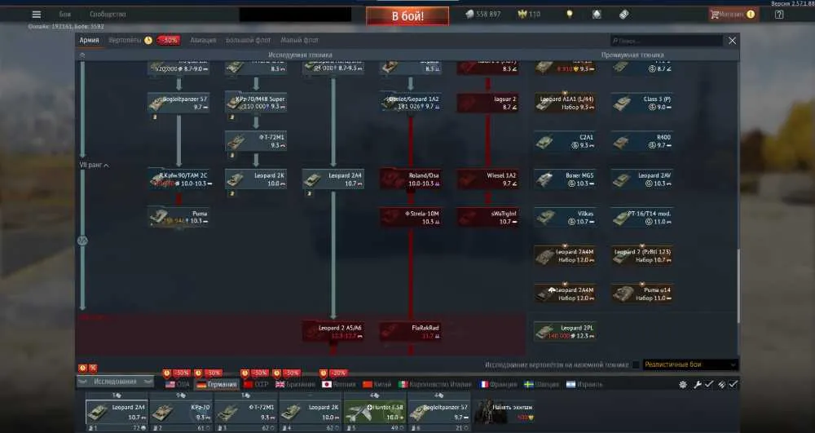Image resolution: width=815 pixels, height=433 pixels.
Task: Select the Puma vehicle in tree
Action: [x=178, y=217]
